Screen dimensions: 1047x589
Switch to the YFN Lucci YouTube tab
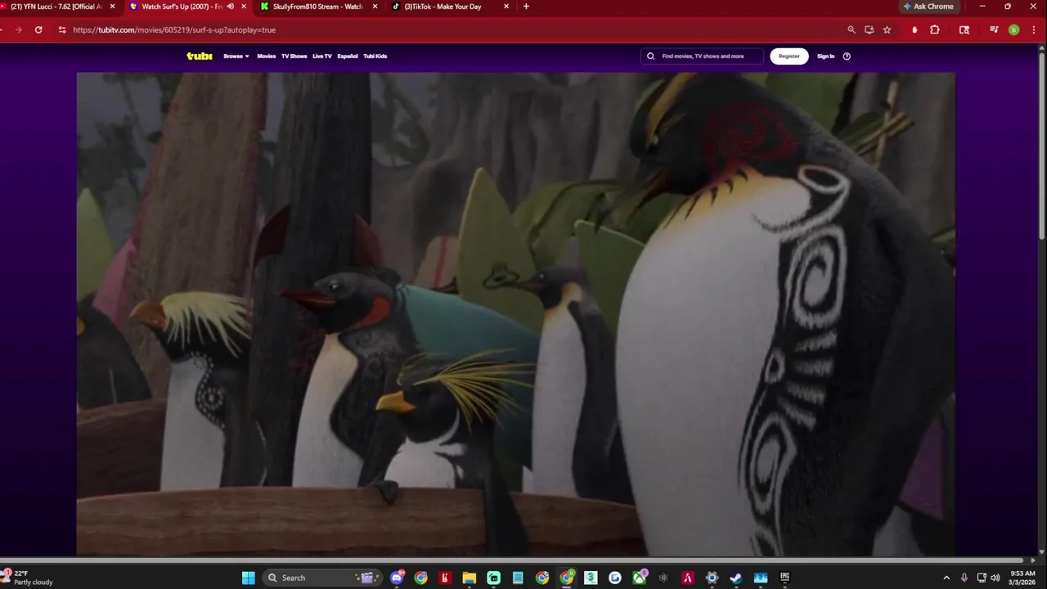54,7
